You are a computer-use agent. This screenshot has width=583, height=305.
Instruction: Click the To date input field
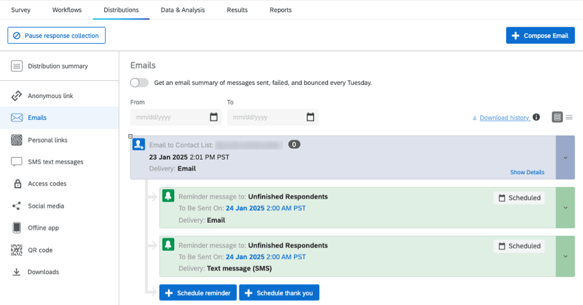coord(264,117)
